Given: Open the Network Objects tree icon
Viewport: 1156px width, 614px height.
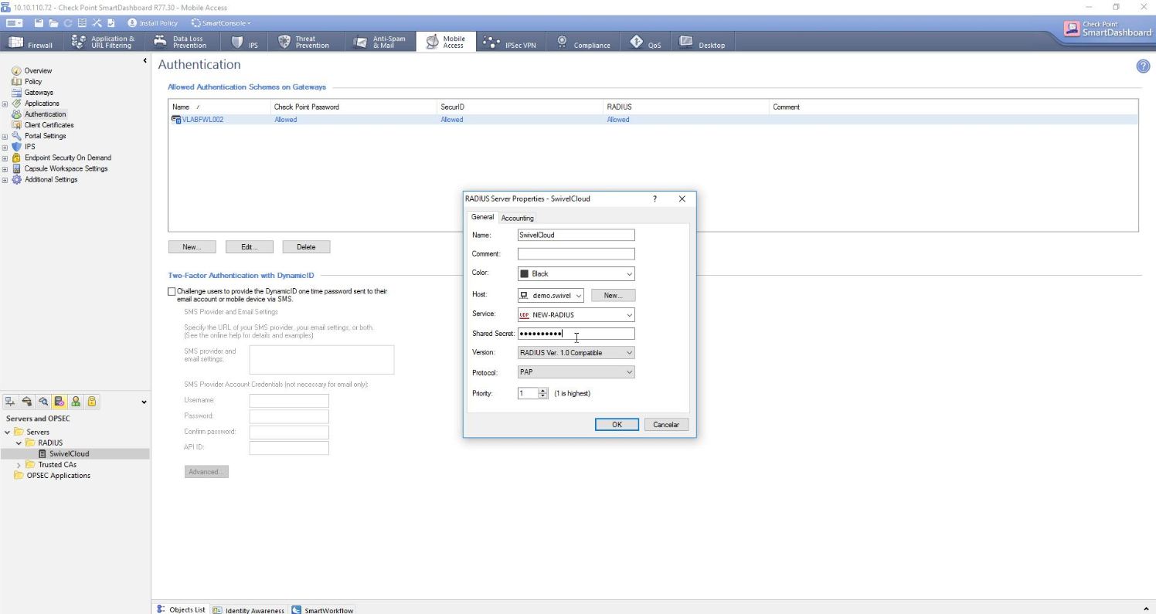Looking at the screenshot, I should [x=11, y=402].
